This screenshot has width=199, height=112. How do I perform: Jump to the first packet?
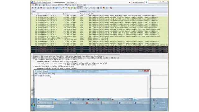coord(72,8)
